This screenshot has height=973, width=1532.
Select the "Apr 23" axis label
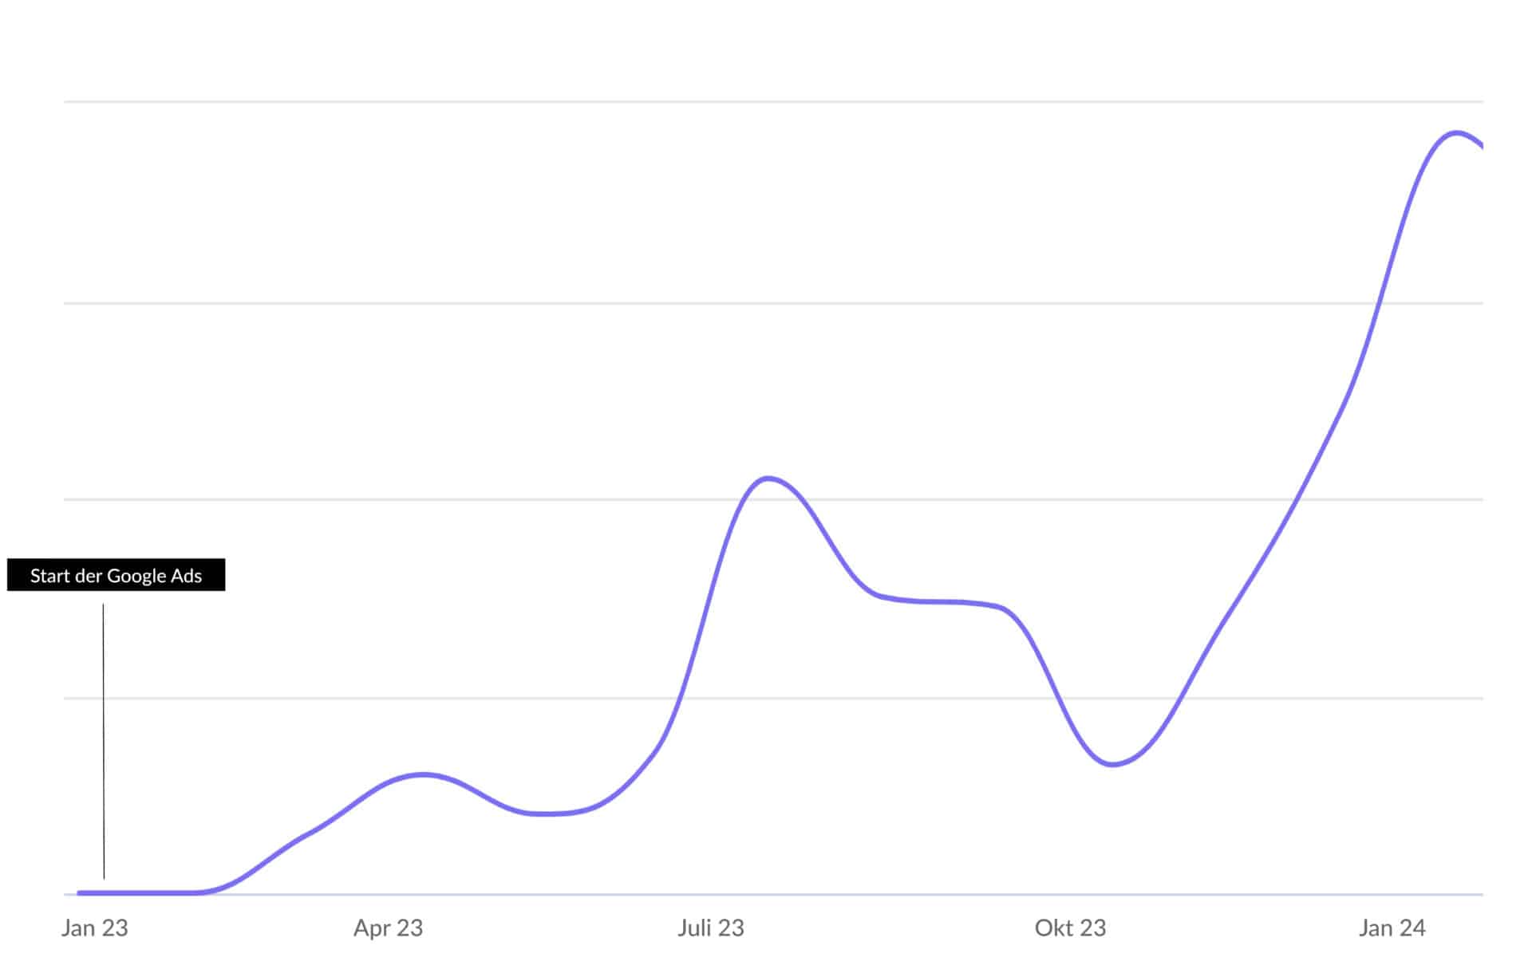tap(388, 928)
